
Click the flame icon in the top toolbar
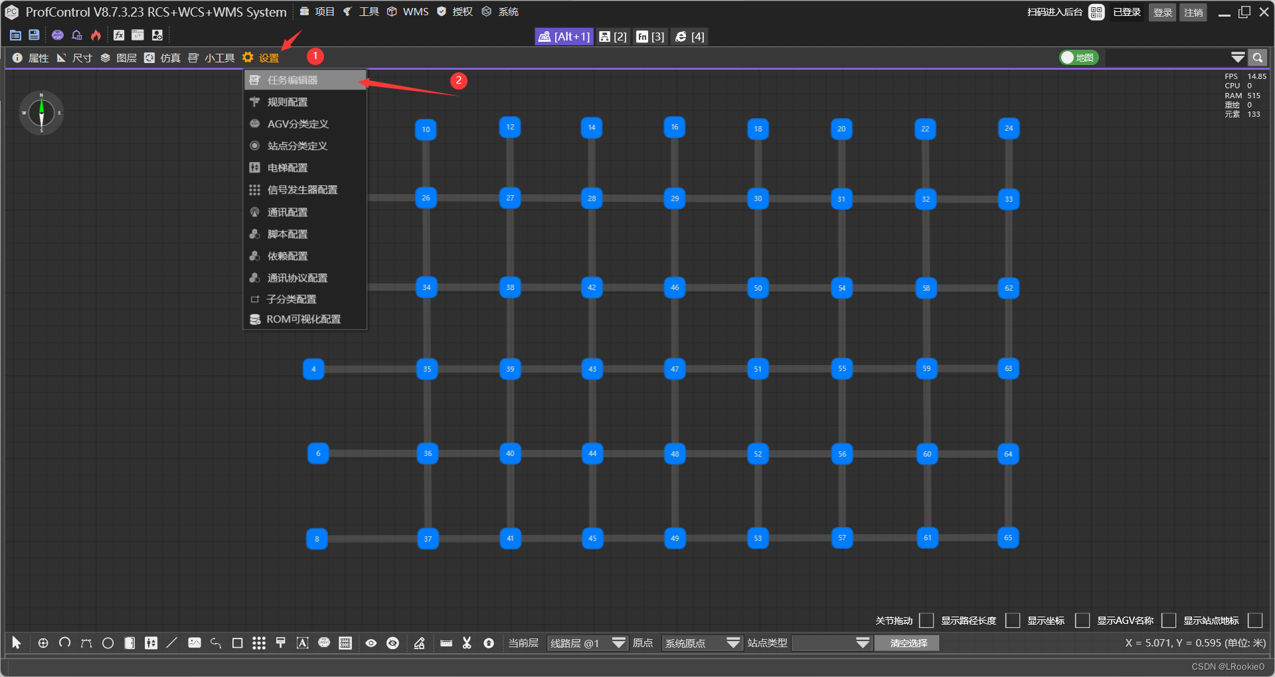pos(96,35)
